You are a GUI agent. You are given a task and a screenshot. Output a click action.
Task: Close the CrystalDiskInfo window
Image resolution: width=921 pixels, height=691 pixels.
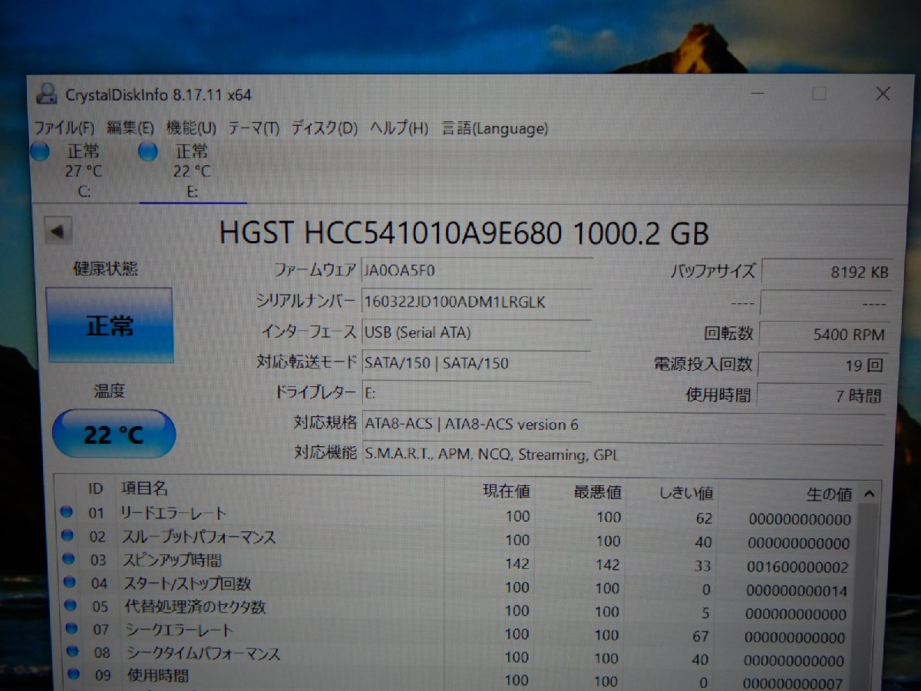pos(883,94)
